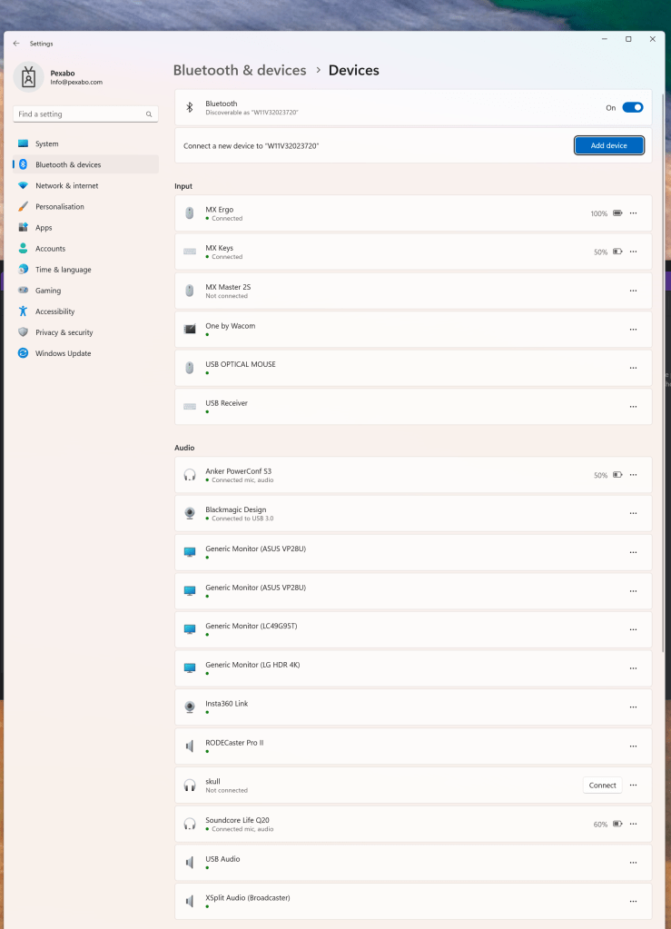Open more options for skull device
671x929 pixels.
pyautogui.click(x=633, y=785)
